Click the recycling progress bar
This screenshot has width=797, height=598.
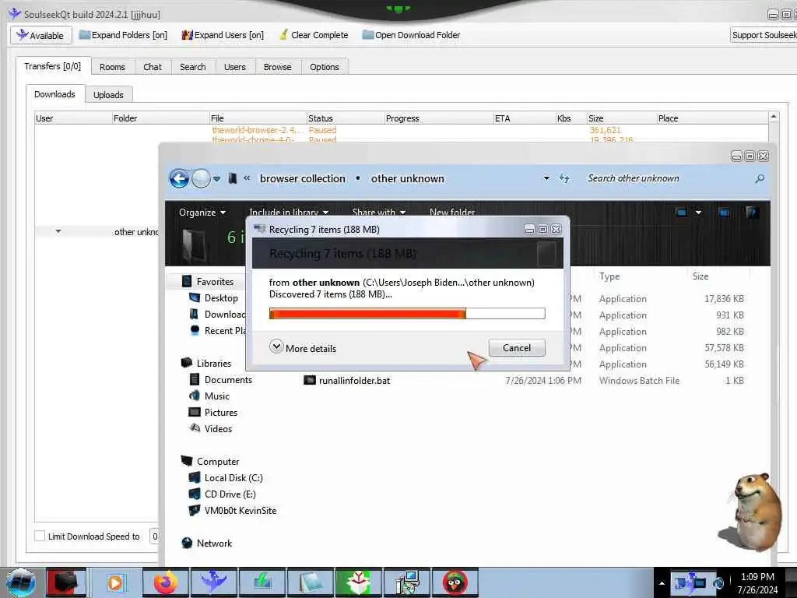(407, 313)
